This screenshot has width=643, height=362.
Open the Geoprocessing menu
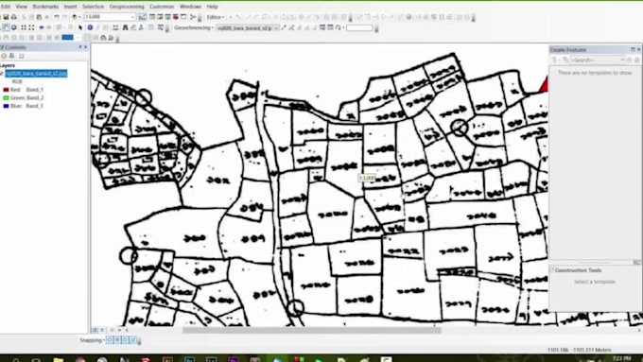(127, 7)
